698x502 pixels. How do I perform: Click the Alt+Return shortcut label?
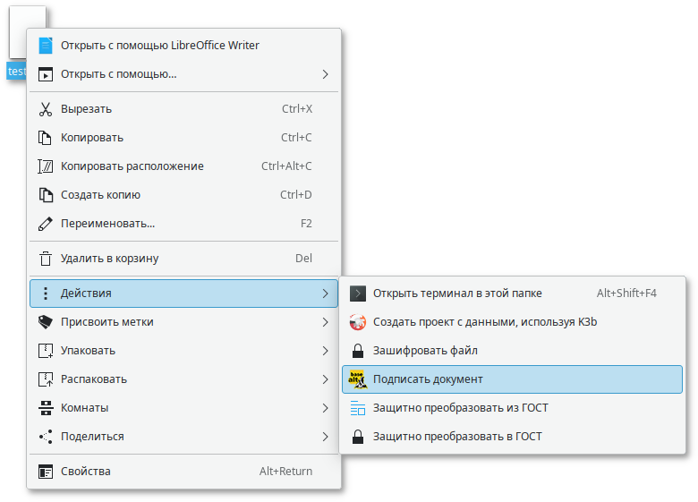click(285, 472)
